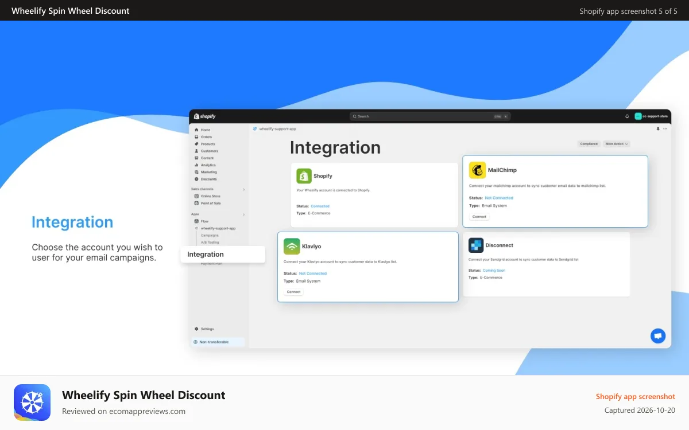Go to Campaigns submenu item
Viewport: 689px width, 430px height.
pyautogui.click(x=210, y=235)
